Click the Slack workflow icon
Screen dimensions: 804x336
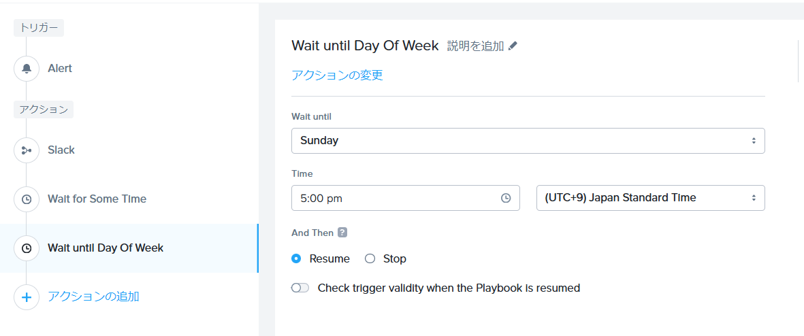coord(27,150)
